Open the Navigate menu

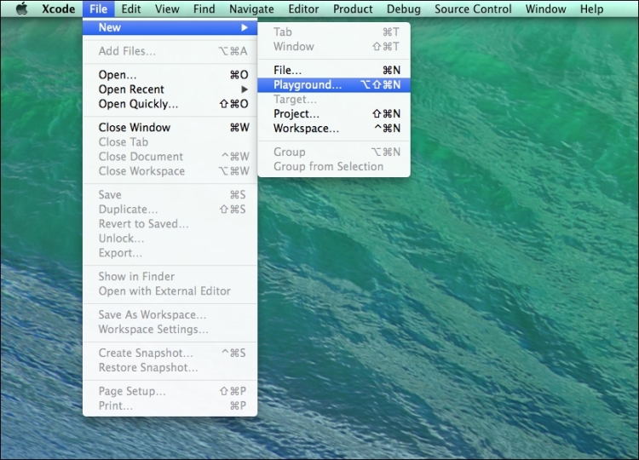(251, 9)
